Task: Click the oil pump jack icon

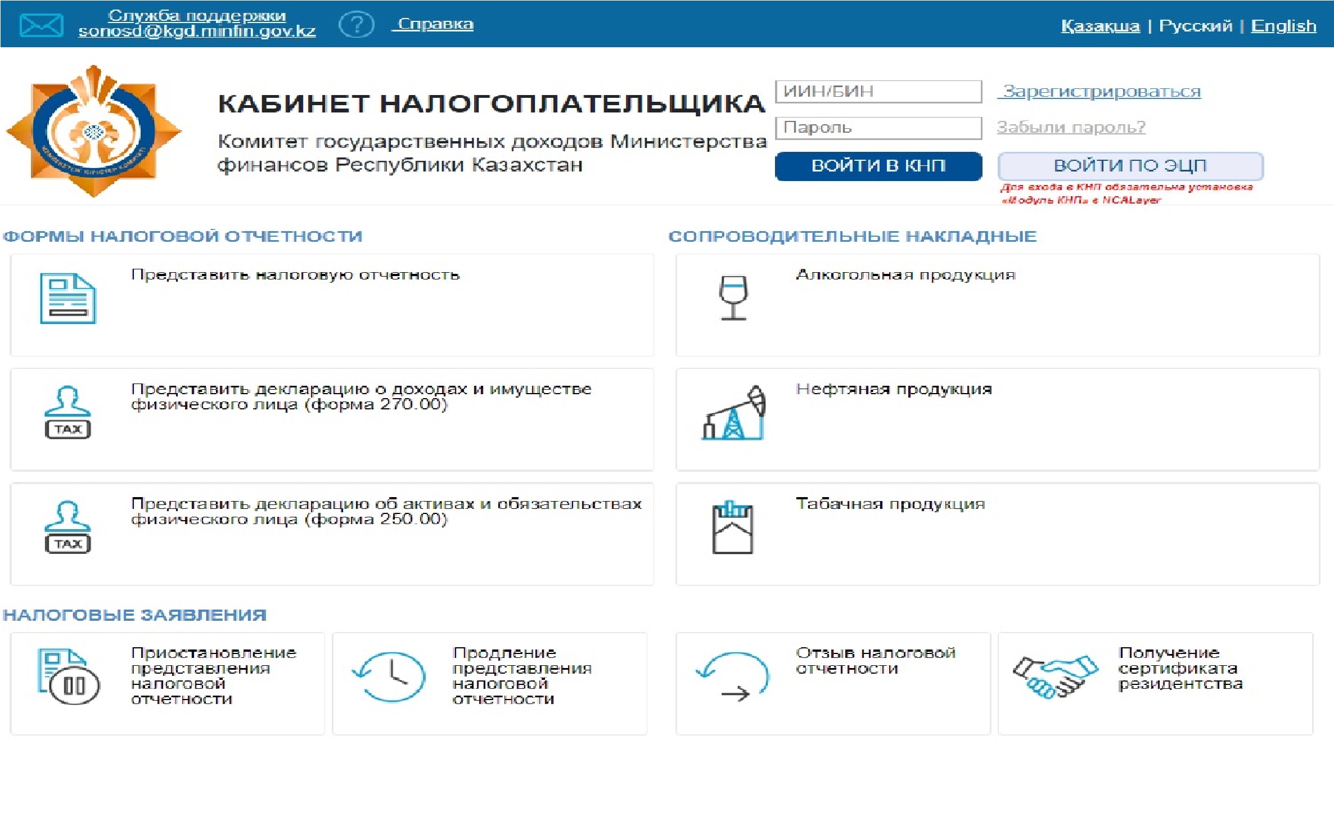Action: tap(734, 412)
